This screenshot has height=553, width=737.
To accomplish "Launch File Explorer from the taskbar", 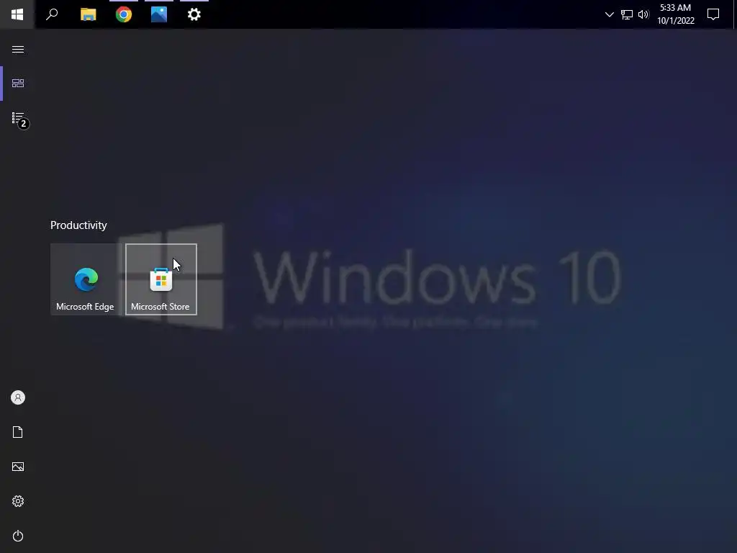I will 88,14.
